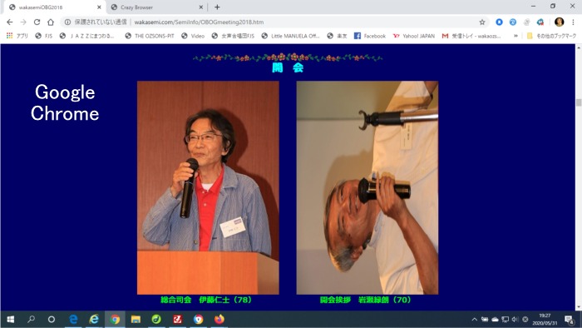
Task: Click the podium speaker photo
Action: click(x=208, y=187)
